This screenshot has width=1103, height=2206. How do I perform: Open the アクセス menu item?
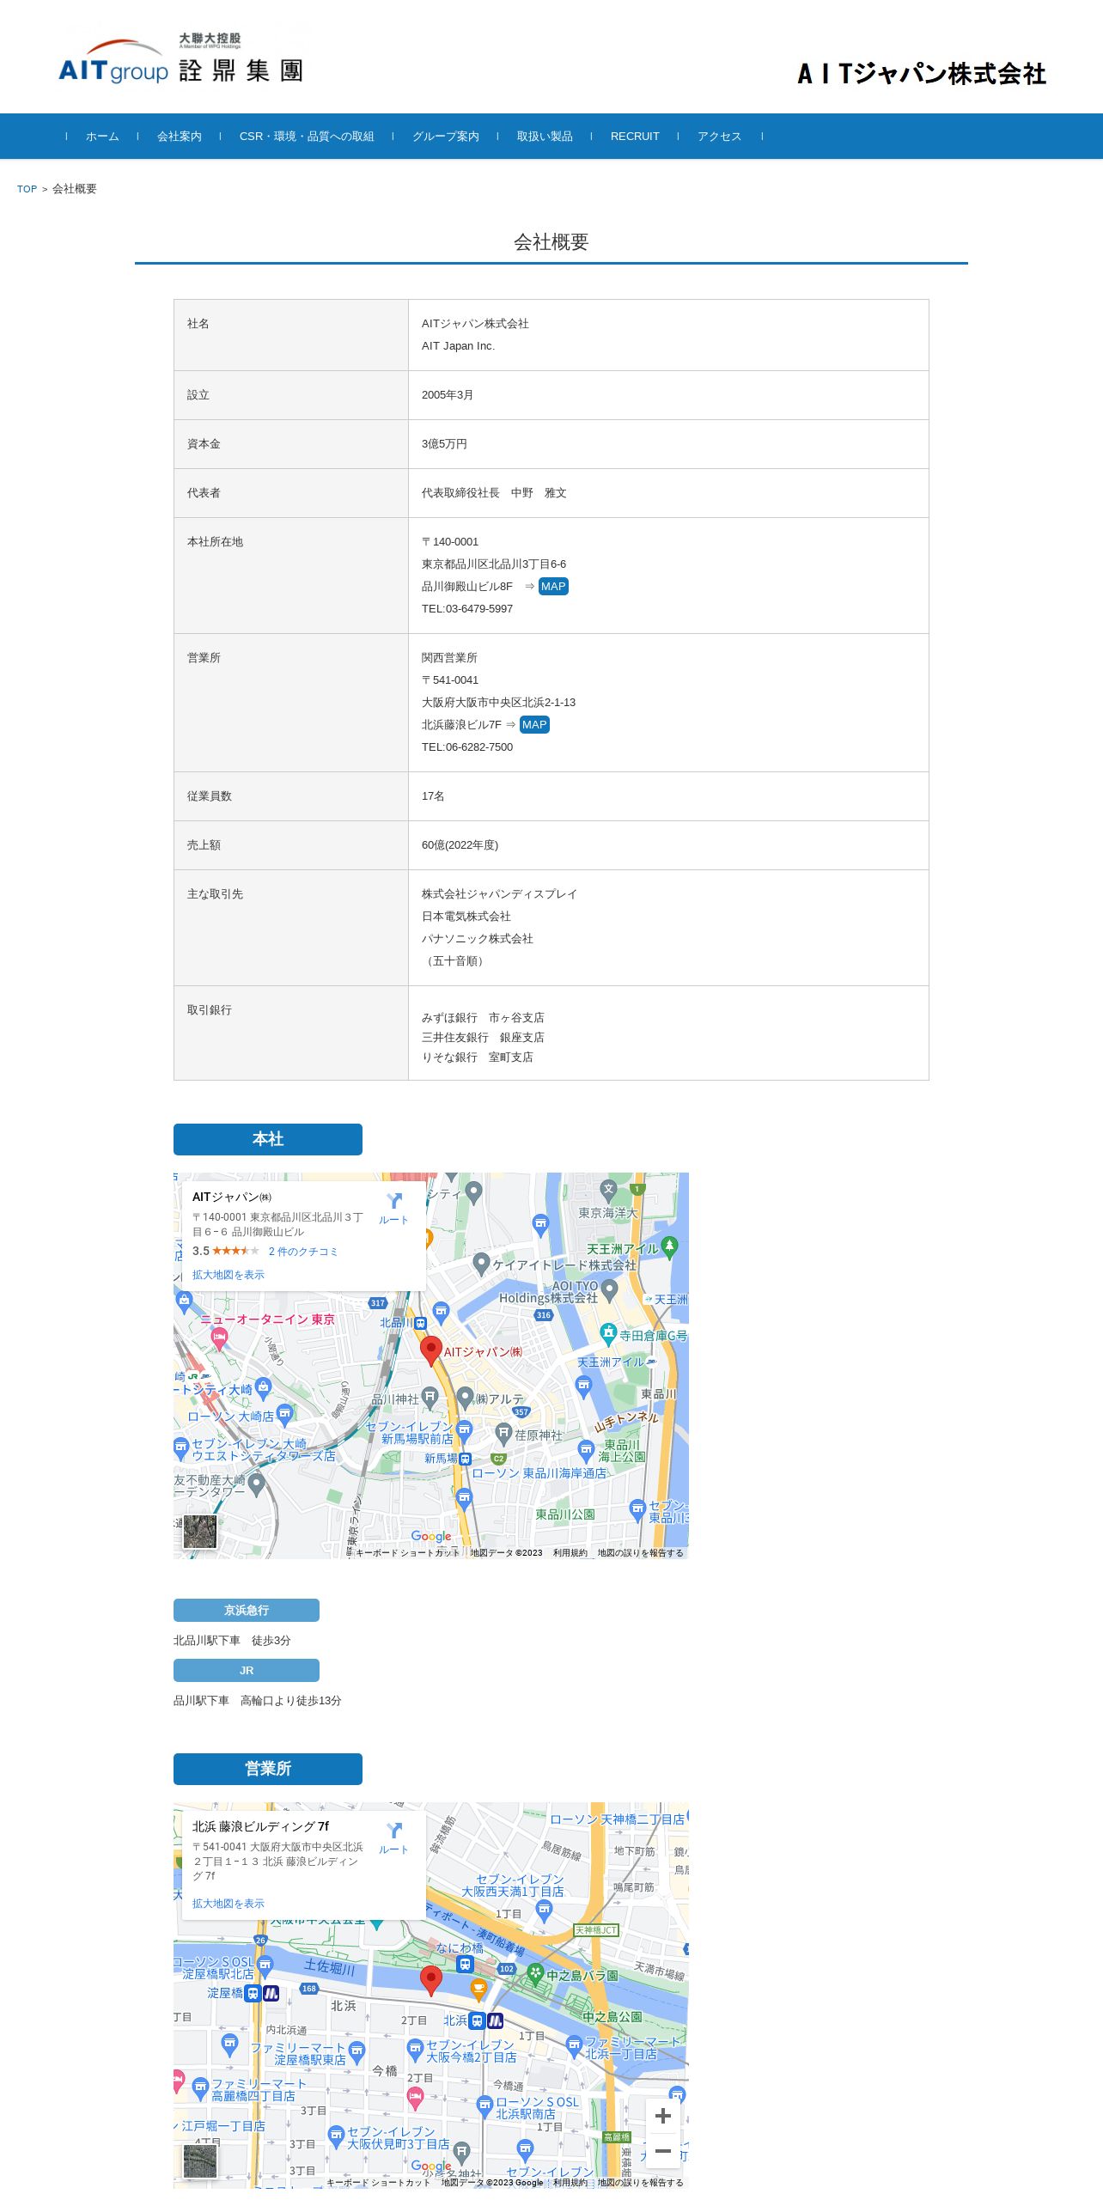[x=720, y=137]
